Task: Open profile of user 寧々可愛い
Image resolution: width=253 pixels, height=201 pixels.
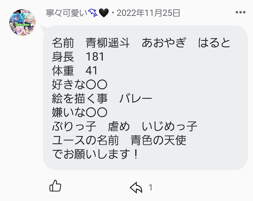Action: 67,13
